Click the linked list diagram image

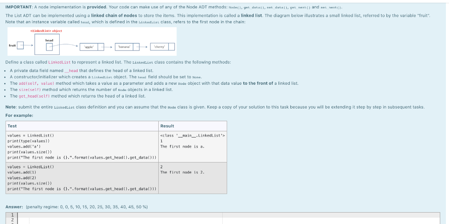click(92, 41)
